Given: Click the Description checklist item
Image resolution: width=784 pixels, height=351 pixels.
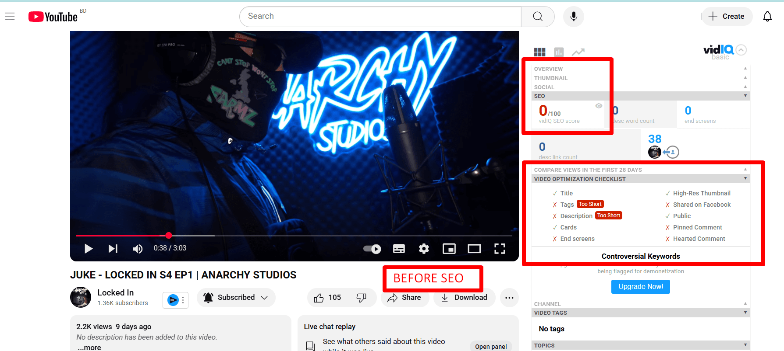Looking at the screenshot, I should [x=576, y=216].
